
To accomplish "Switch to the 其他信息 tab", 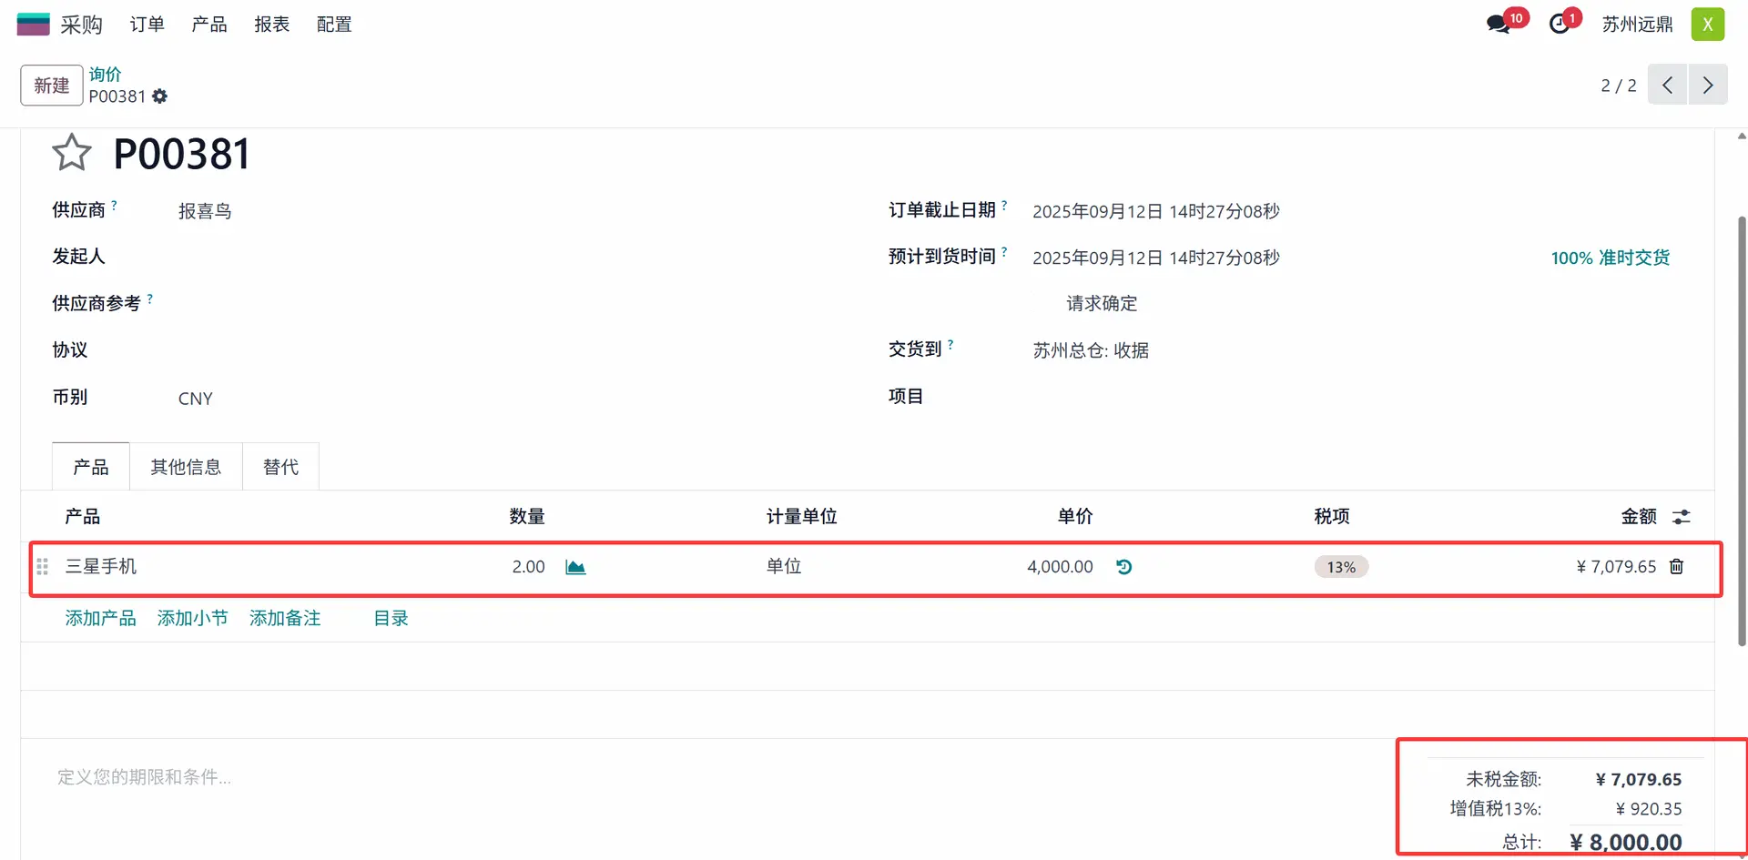I will [x=186, y=467].
